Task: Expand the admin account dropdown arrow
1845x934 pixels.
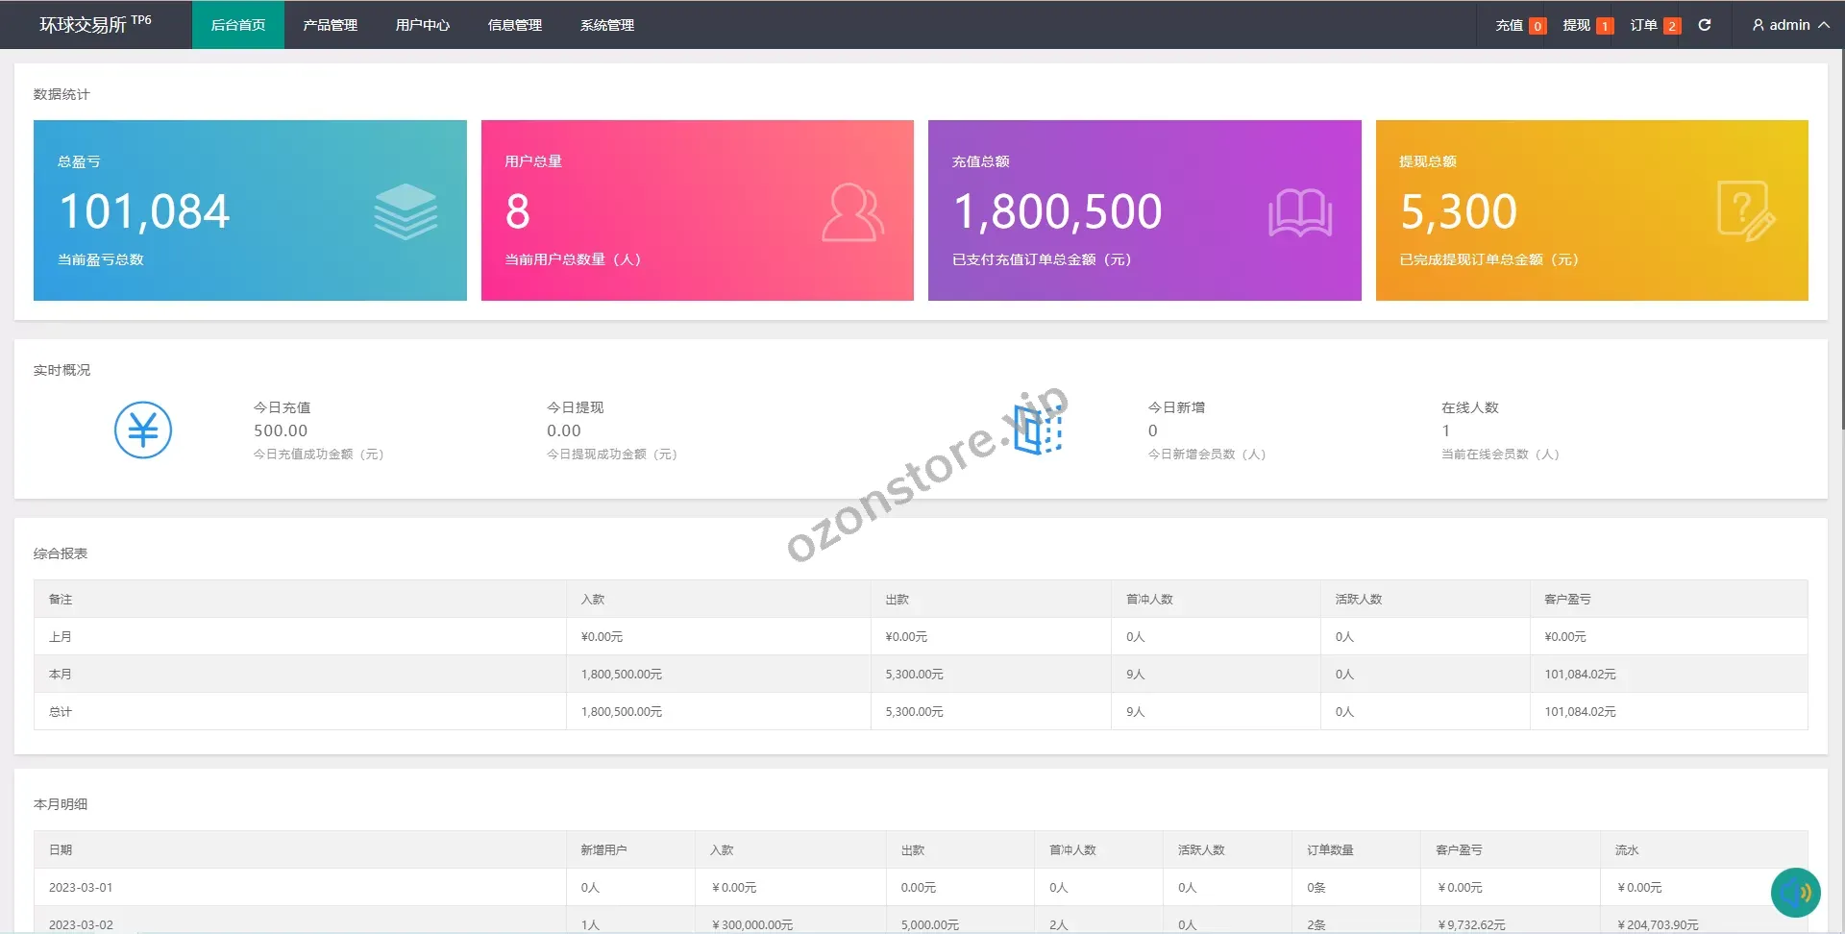Action: click(1824, 25)
